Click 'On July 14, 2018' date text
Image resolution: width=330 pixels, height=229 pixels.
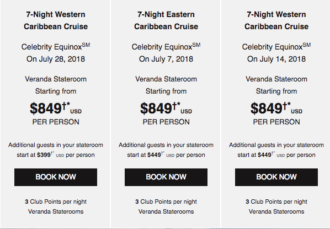click(x=276, y=59)
